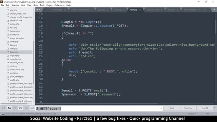Image resolution: width=217 pixels, height=122 pixels.
Task: Open image_view.php in the sidebar
Action: point(17,38)
